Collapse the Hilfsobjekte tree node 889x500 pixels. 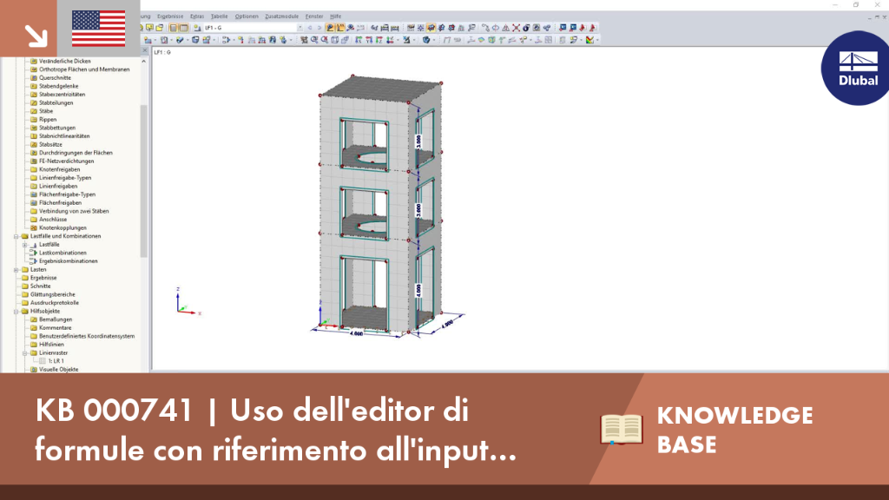coord(16,312)
